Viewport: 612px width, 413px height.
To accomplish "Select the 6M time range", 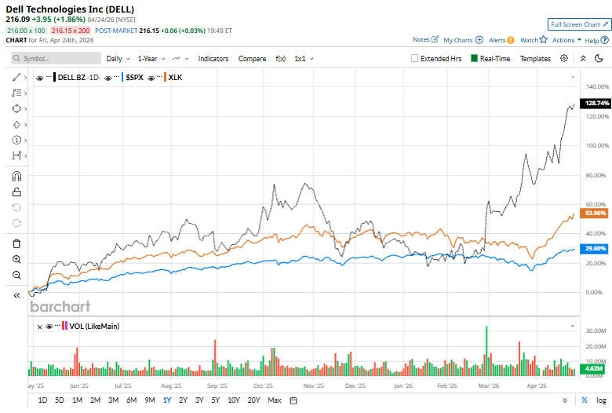I will point(132,400).
